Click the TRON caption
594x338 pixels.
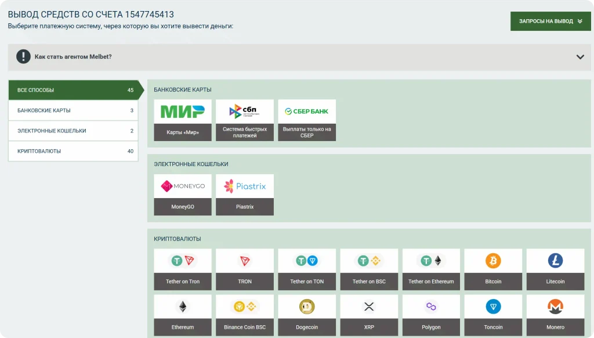(x=245, y=282)
